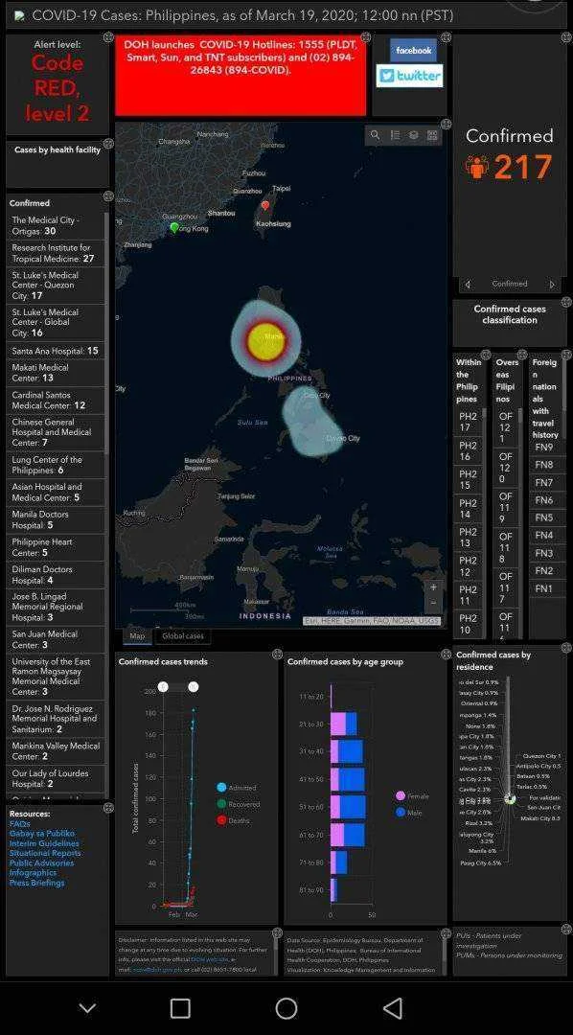This screenshot has height=1035, width=573.
Task: Open Gabay sa Publiko link
Action: (42, 834)
